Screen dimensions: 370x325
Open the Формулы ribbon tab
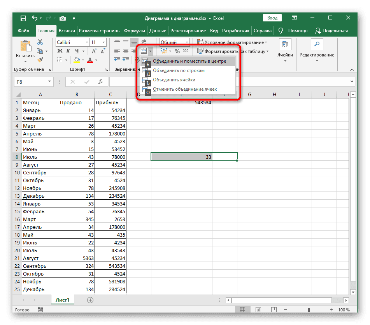pos(135,31)
